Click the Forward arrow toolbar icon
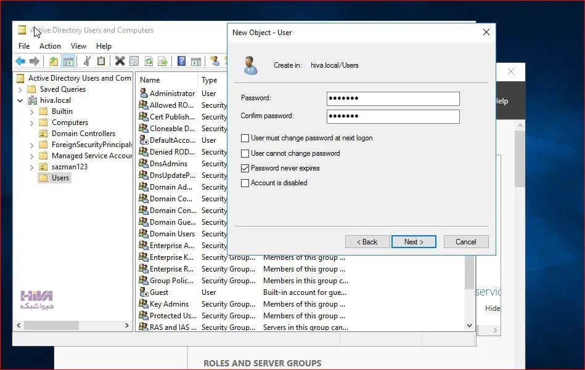This screenshot has height=370, width=585. click(x=35, y=61)
